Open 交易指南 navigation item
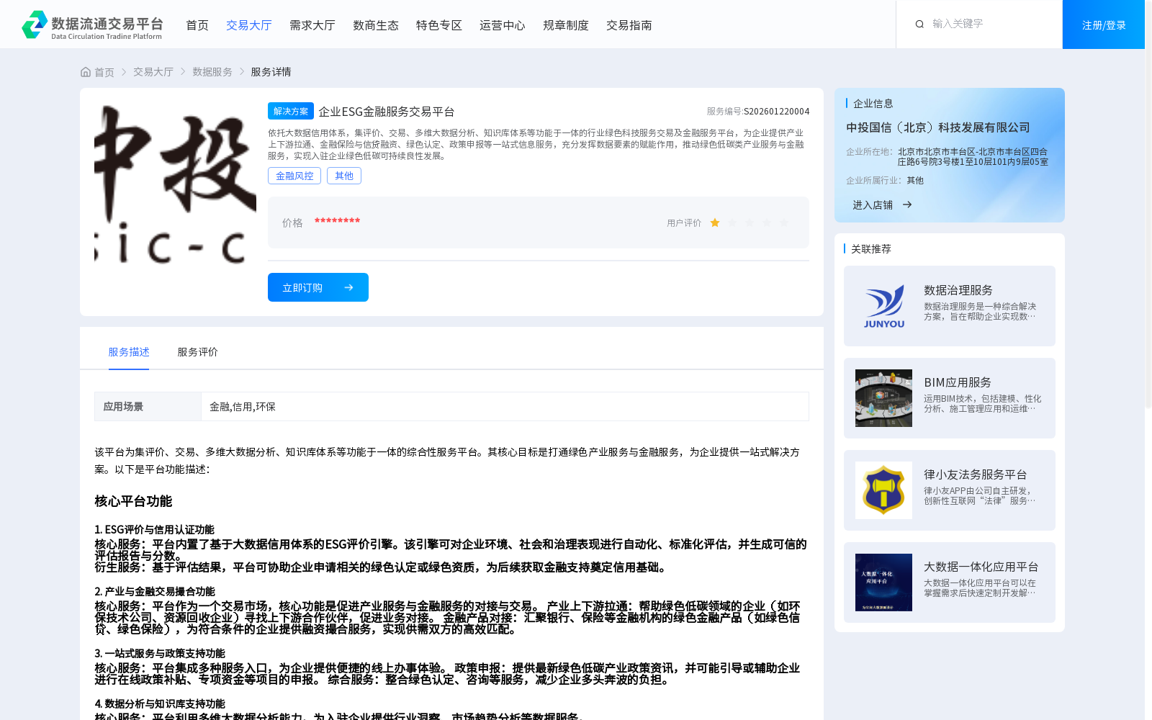1152x720 pixels. coord(629,25)
